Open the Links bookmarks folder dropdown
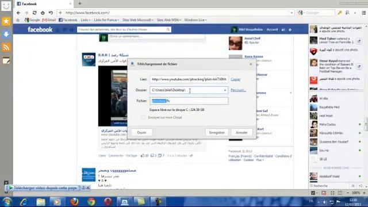The height and width of the screenshot is (207, 368). (86, 20)
